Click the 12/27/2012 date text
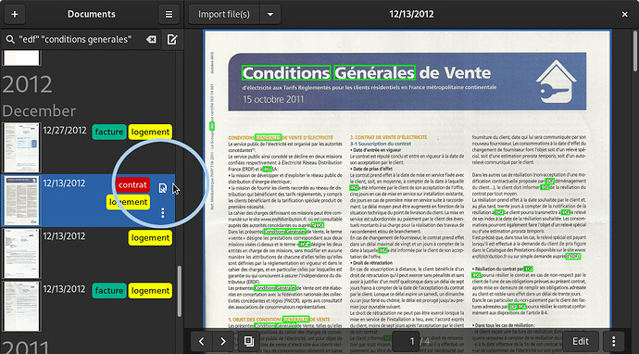Image resolution: width=639 pixels, height=354 pixels. (x=65, y=131)
